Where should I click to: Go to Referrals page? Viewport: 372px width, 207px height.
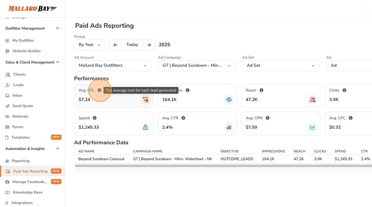pyautogui.click(x=21, y=116)
